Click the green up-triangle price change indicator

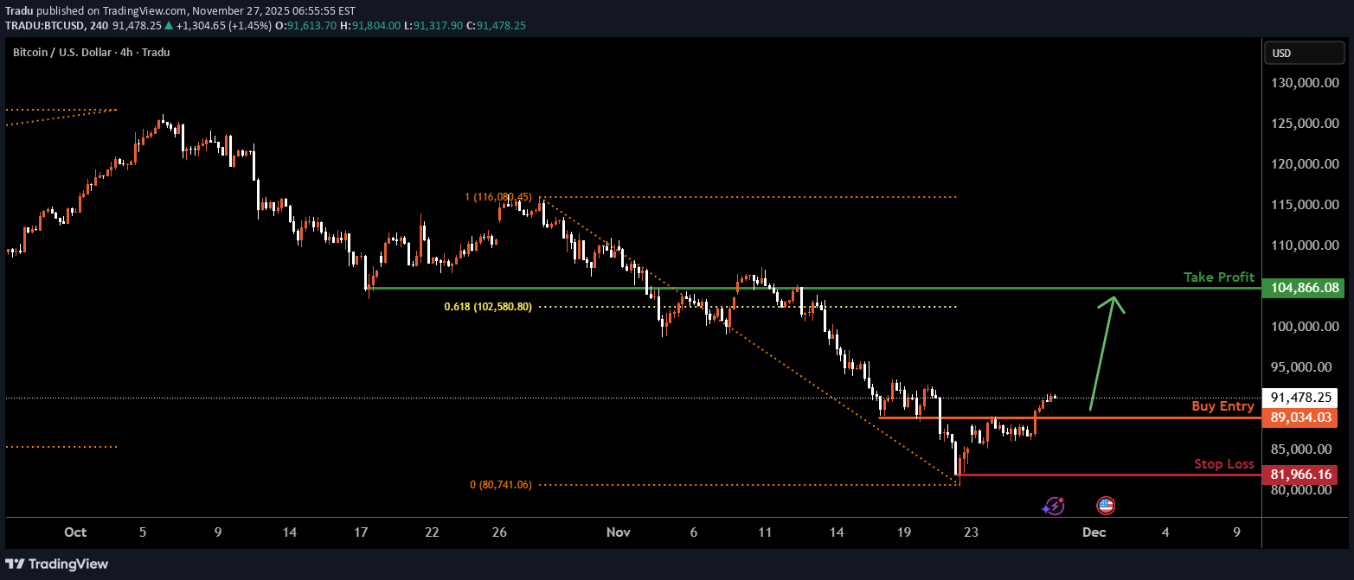tap(169, 26)
